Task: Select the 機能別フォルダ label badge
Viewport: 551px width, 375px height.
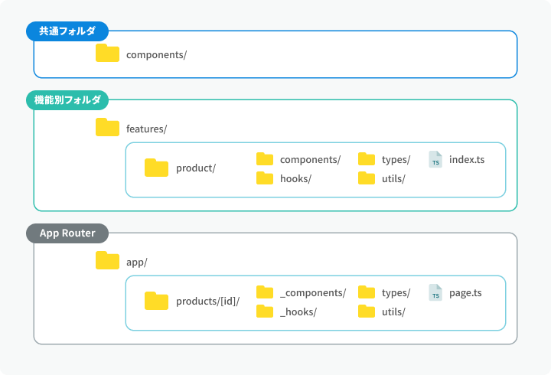Action: 67,100
